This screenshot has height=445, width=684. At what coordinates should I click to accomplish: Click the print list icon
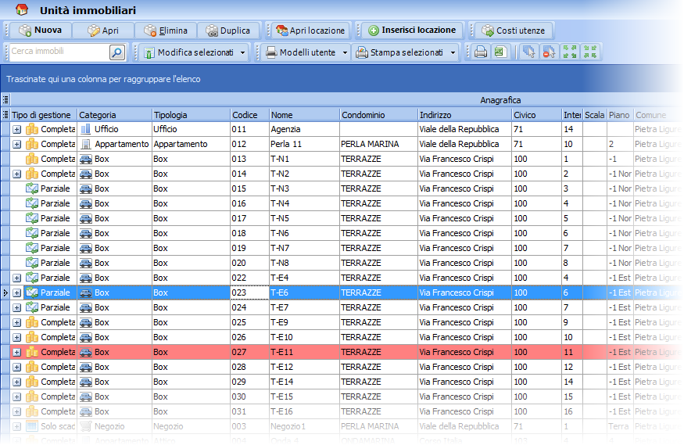click(480, 52)
